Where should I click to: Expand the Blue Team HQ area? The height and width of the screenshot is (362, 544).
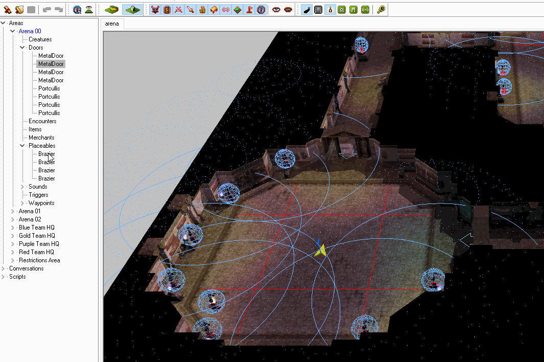tap(13, 228)
